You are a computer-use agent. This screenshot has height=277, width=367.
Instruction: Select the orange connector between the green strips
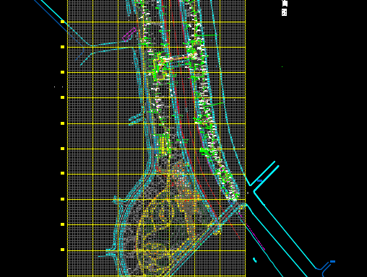179,58
